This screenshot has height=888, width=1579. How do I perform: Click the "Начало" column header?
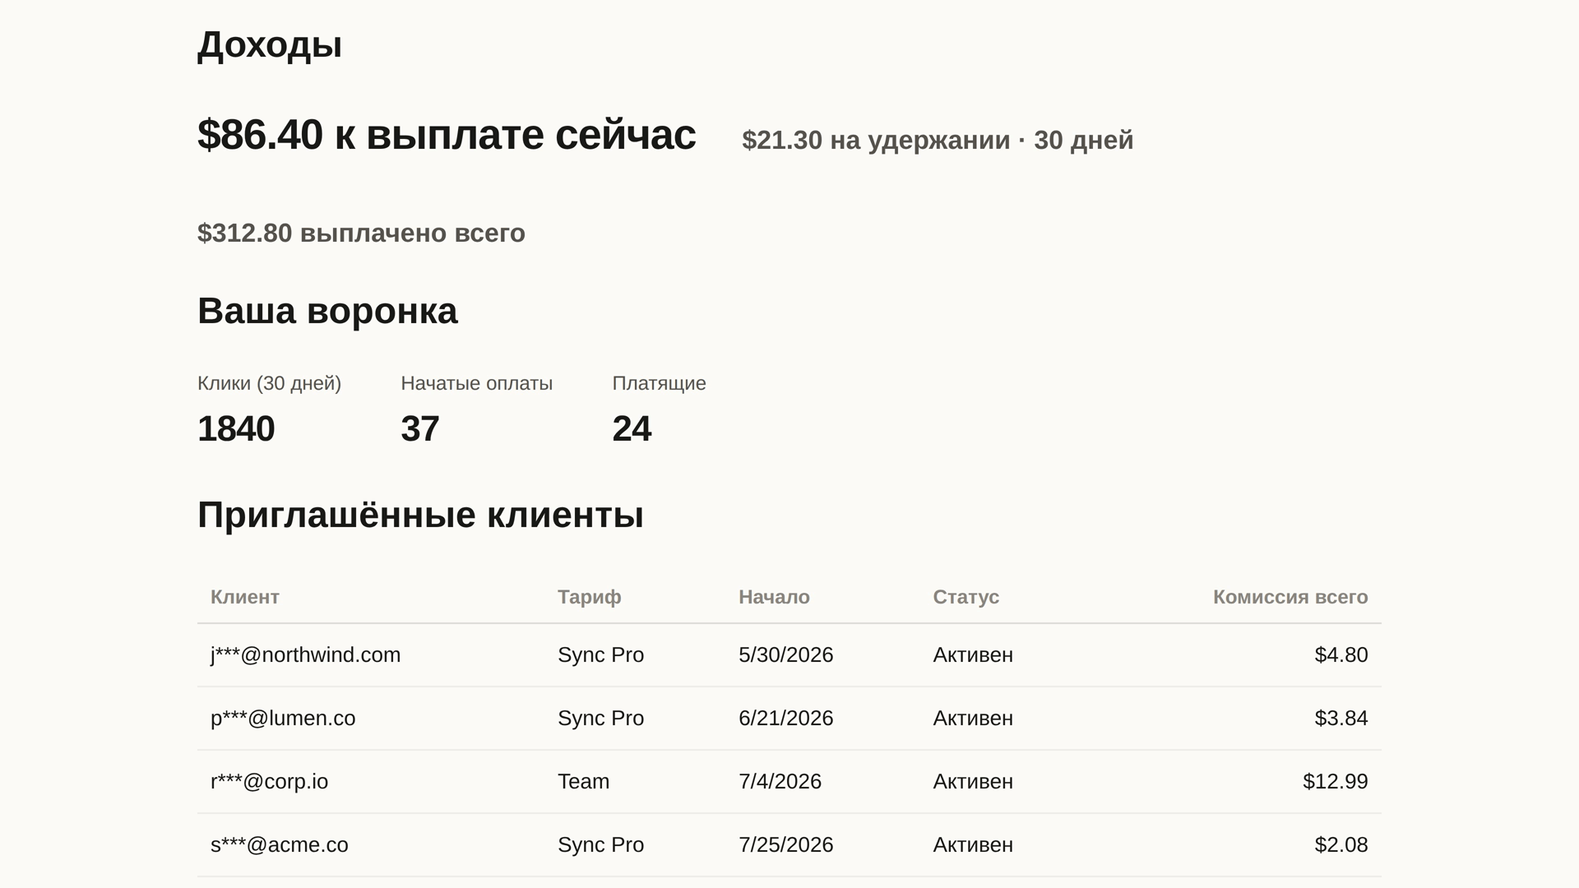774,597
